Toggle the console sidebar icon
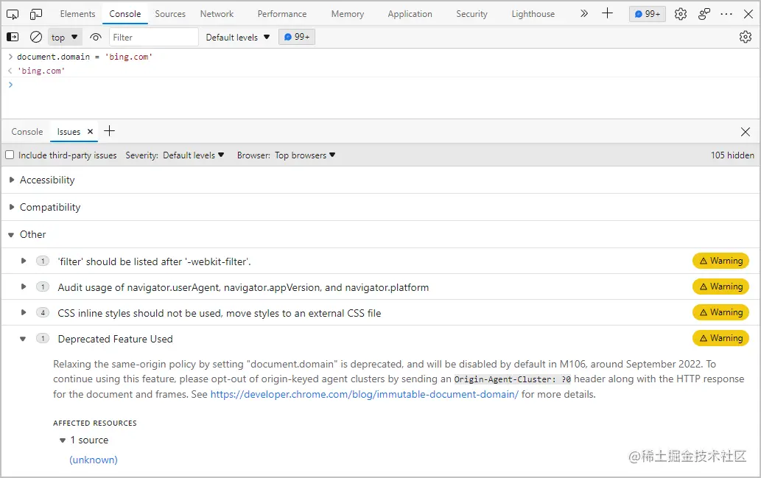The width and height of the screenshot is (761, 478). point(13,37)
